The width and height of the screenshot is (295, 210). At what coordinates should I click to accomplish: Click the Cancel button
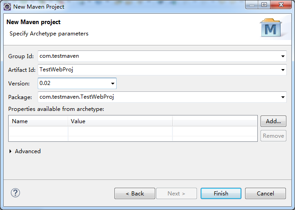(265, 194)
